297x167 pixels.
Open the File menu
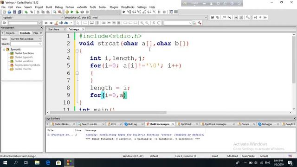[3, 7]
